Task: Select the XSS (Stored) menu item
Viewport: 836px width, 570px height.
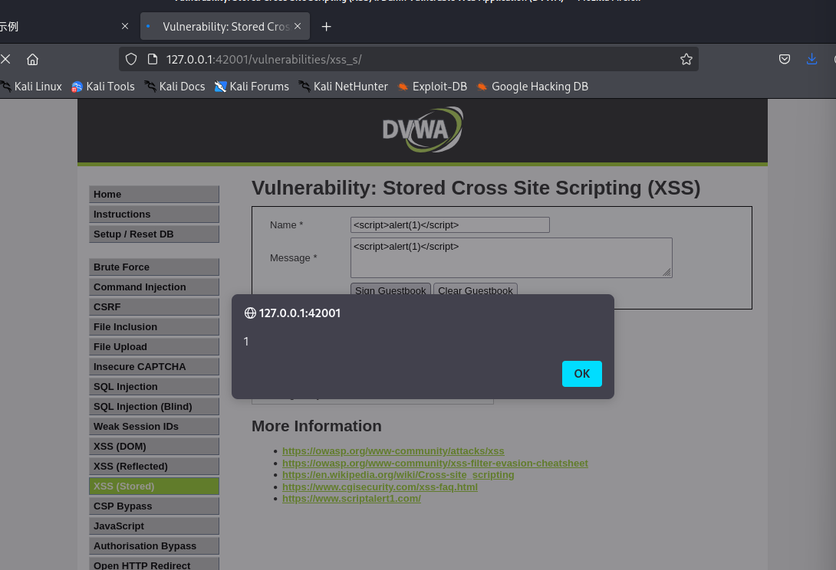Action: tap(154, 486)
